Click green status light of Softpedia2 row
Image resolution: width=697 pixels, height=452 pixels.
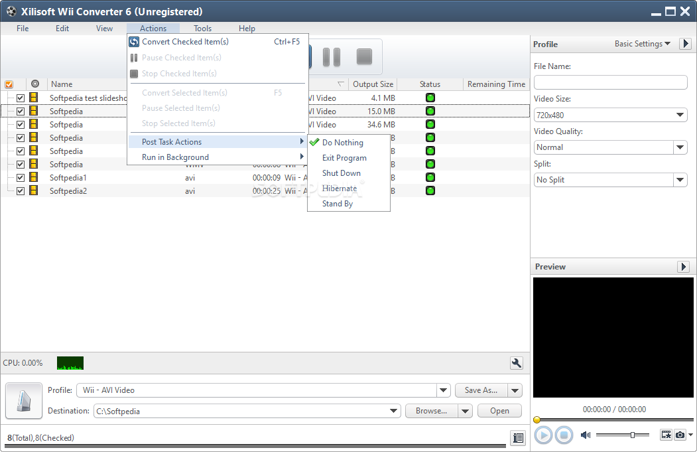430,191
